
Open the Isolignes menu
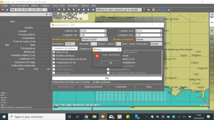(45, 5)
